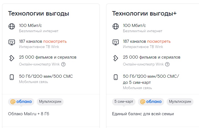Image resolution: width=199 pixels, height=128 pixels.
Task: Select the облако chip in right card
Action: pyautogui.click(x=151, y=102)
